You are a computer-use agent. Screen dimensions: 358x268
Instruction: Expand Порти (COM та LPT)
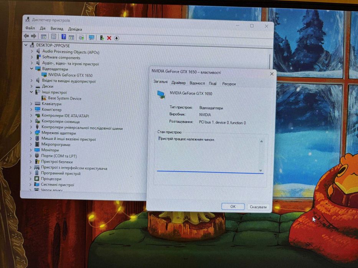point(31,156)
